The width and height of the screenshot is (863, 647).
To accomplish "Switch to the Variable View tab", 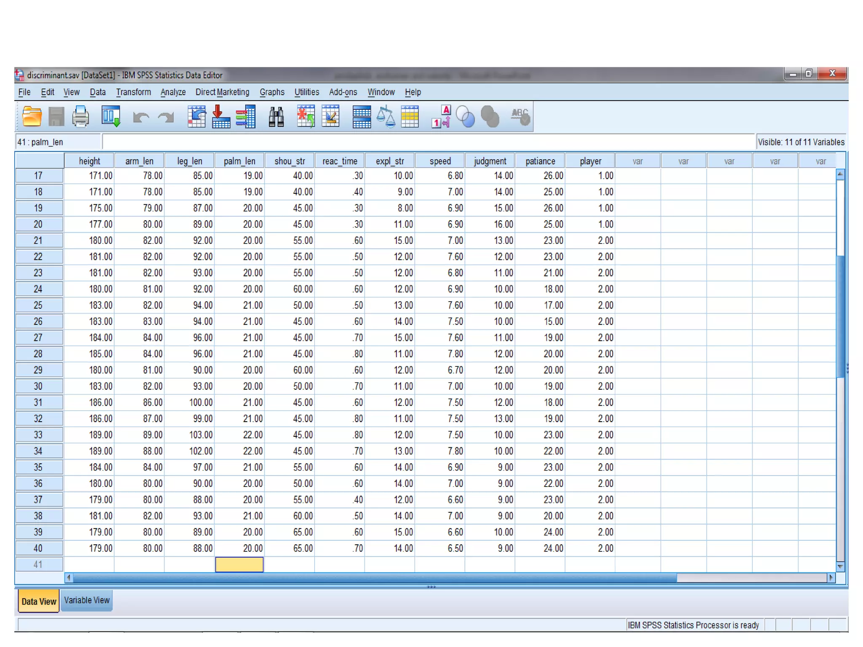I will point(87,600).
